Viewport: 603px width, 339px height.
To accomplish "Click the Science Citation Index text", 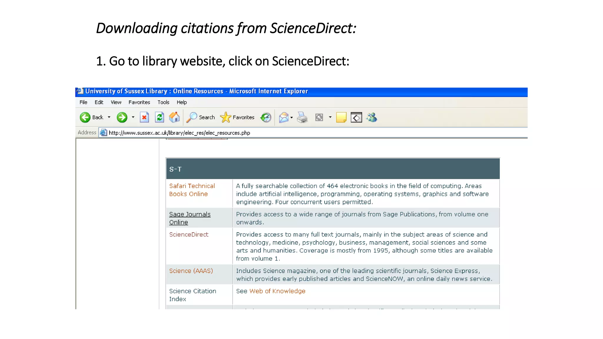I will pyautogui.click(x=193, y=295).
